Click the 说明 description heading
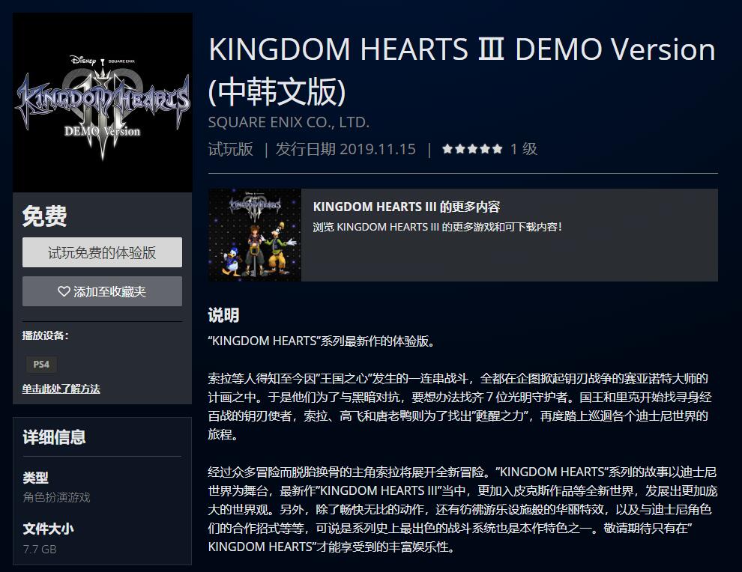 (x=223, y=315)
